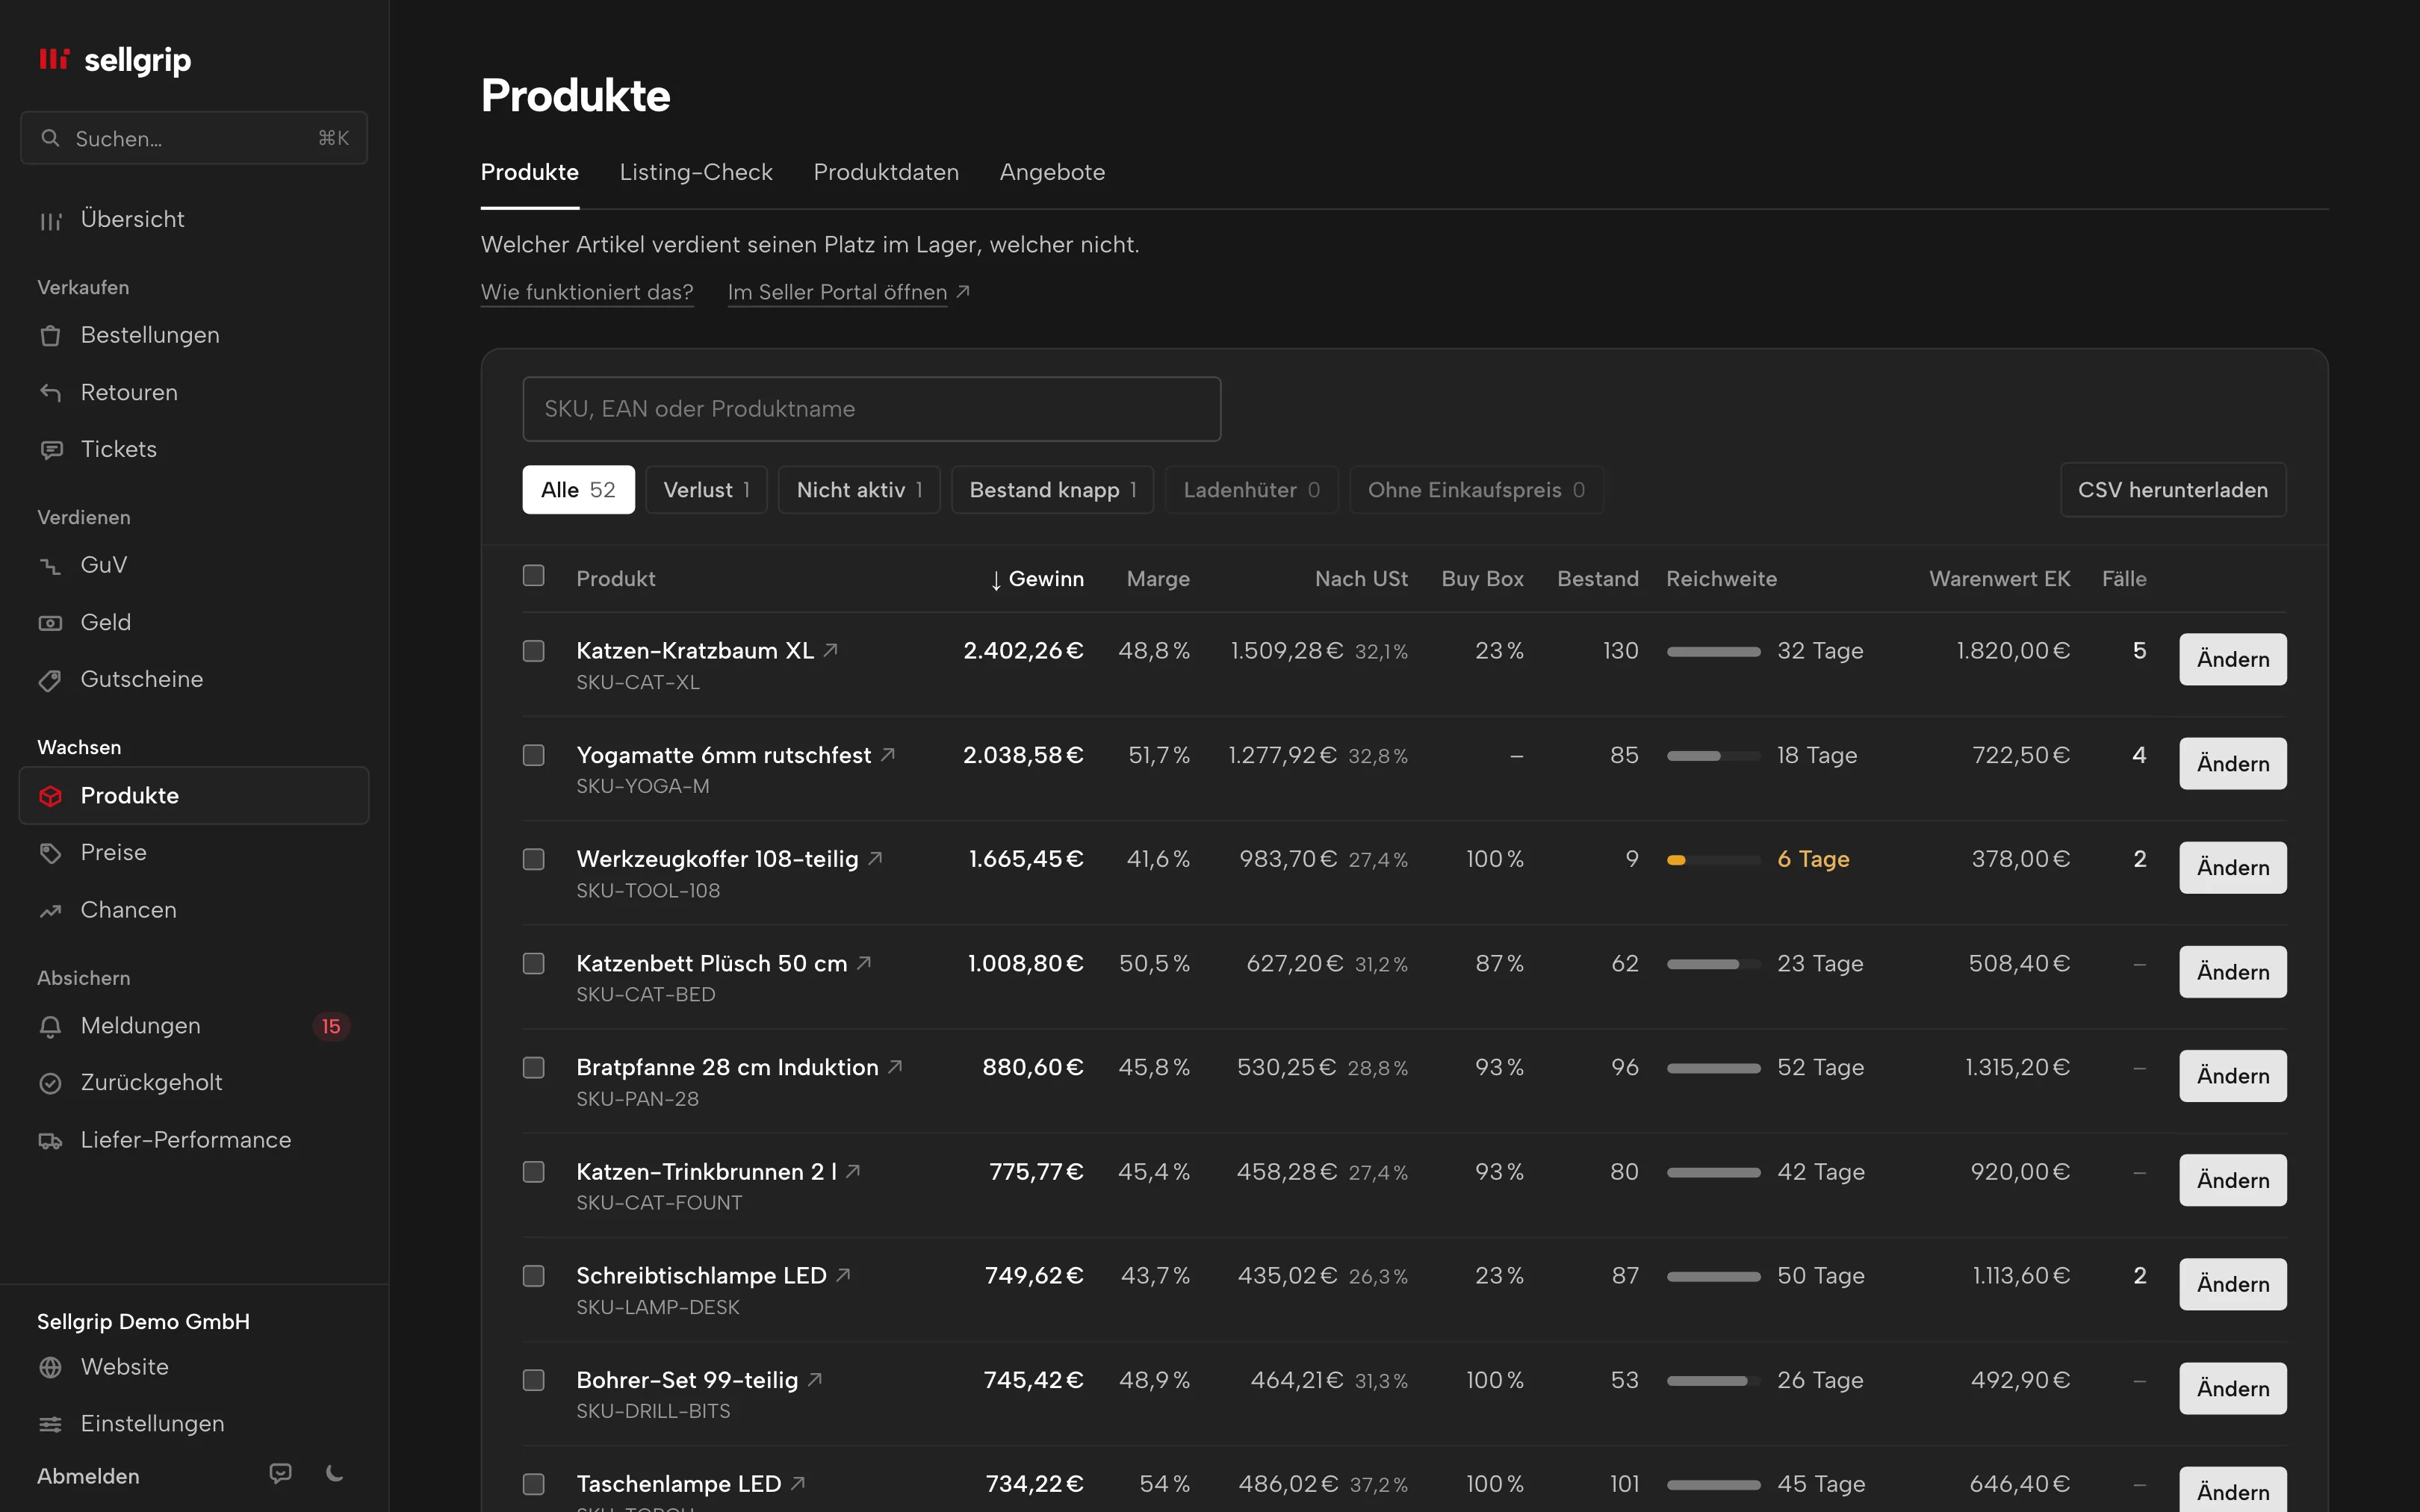Sort by Reichweite column header

[x=1721, y=579]
